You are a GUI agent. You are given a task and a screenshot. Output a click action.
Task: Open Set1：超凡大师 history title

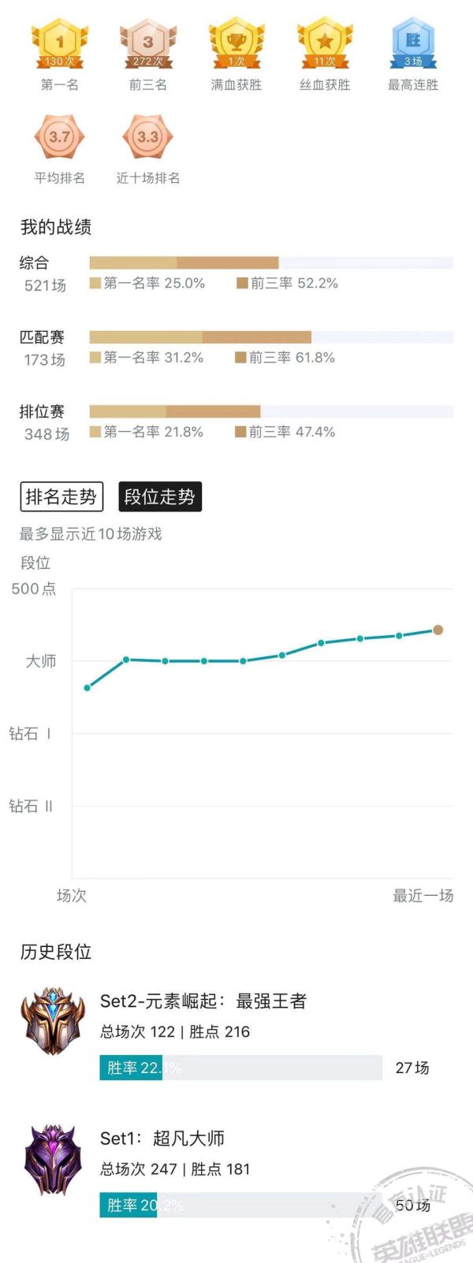(162, 1139)
